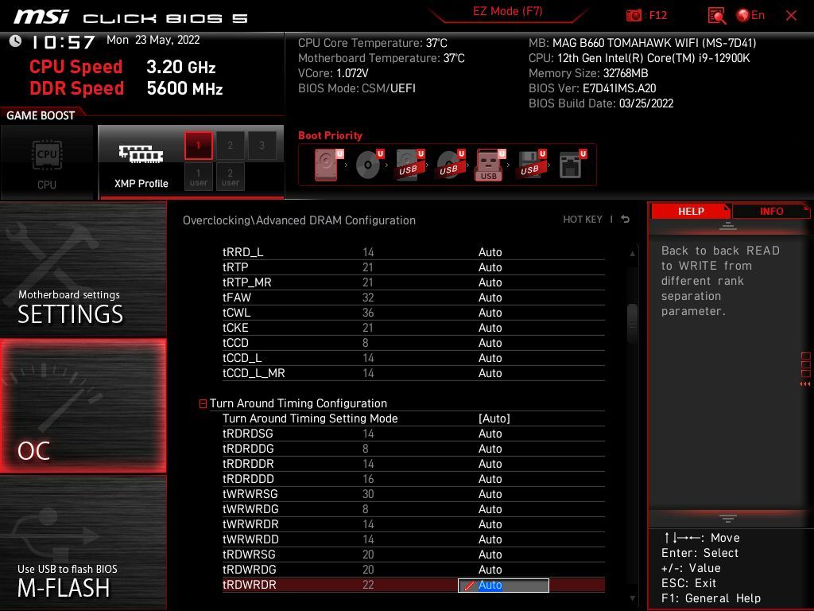Expand the side panel with triple-arrow icon

[x=804, y=384]
